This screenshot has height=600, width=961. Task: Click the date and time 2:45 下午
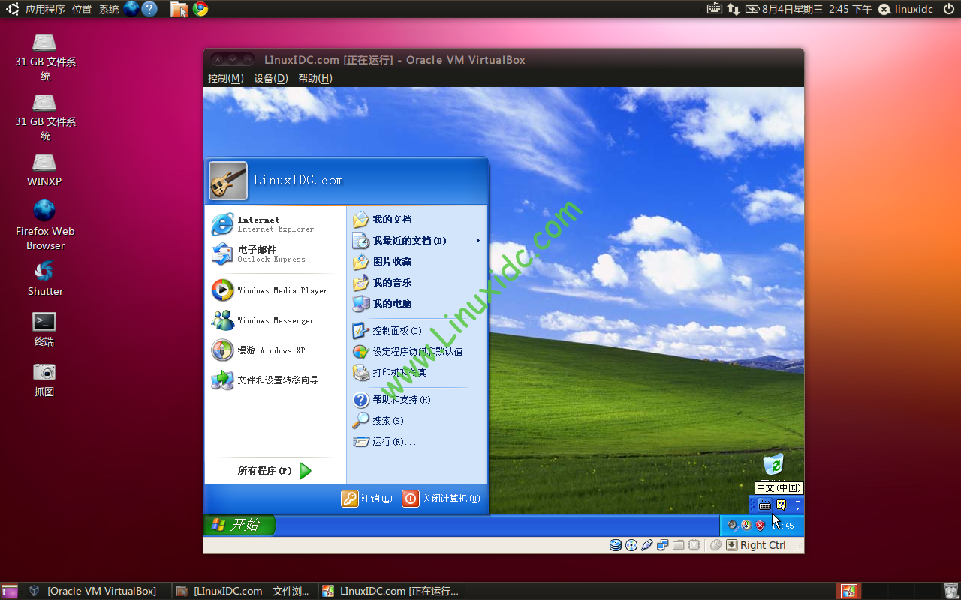click(817, 9)
